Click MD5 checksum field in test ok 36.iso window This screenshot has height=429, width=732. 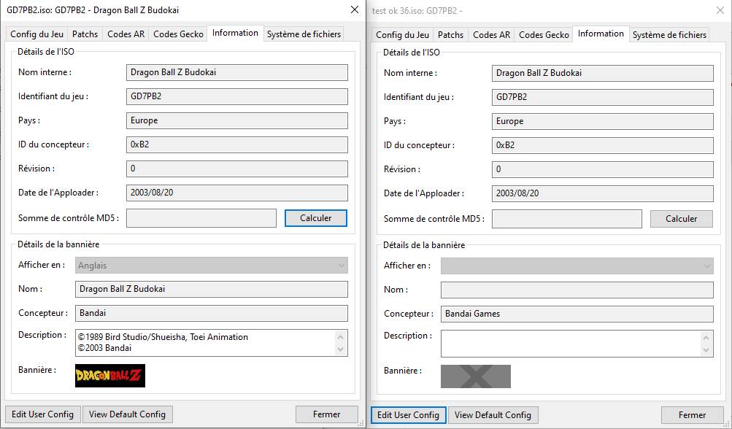point(567,219)
